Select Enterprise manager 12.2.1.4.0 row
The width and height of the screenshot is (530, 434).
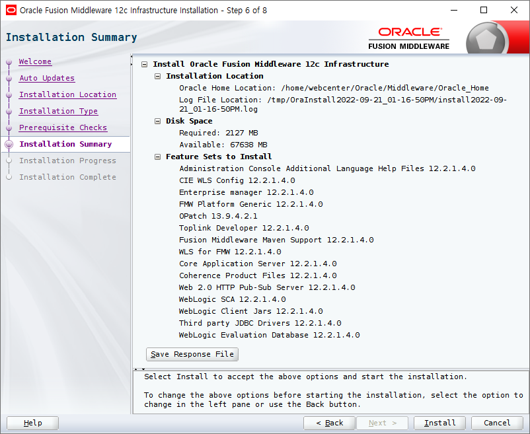[x=246, y=192]
